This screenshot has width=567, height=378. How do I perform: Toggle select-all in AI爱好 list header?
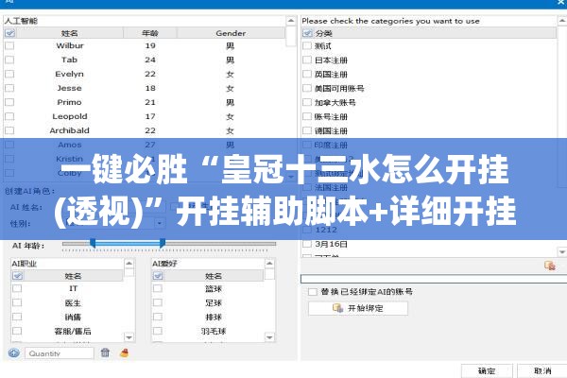[x=158, y=276]
